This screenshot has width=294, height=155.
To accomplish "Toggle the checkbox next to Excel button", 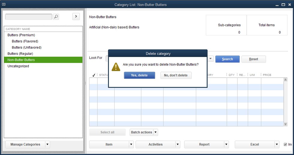I will click(x=285, y=145).
